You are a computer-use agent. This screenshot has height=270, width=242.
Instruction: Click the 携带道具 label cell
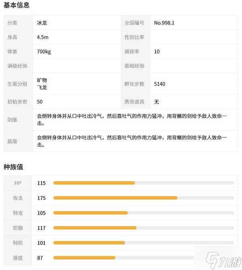pos(134,102)
